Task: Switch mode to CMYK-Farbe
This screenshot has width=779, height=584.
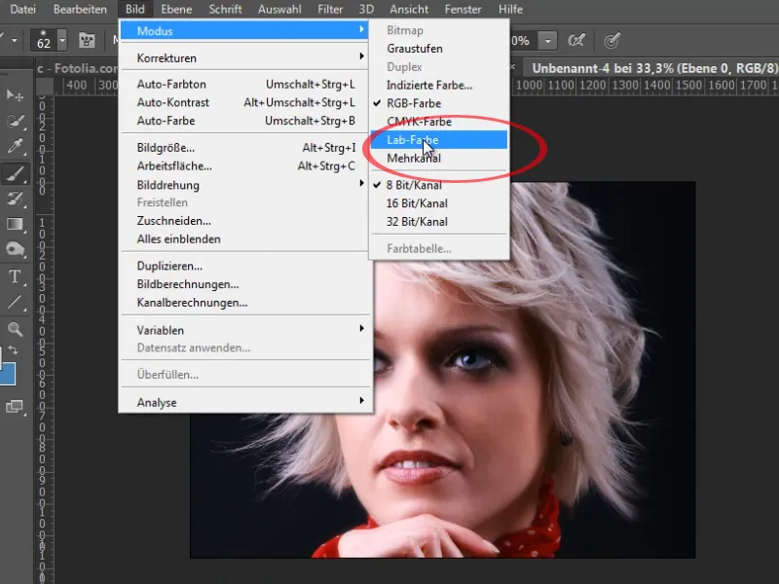Action: pyautogui.click(x=439, y=122)
